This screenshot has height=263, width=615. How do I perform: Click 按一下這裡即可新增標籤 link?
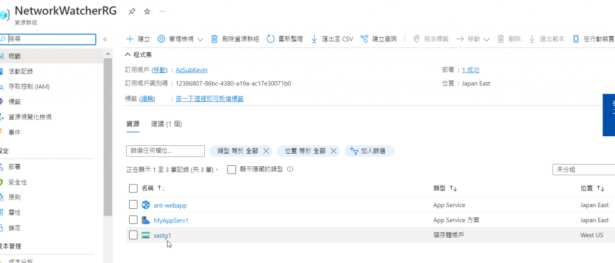tap(210, 98)
